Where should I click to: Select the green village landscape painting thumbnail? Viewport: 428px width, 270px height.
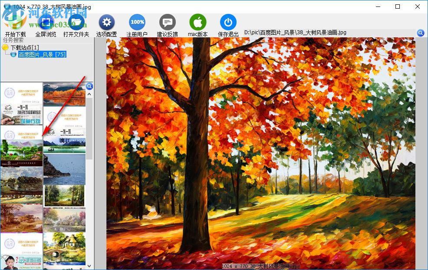coord(22,153)
